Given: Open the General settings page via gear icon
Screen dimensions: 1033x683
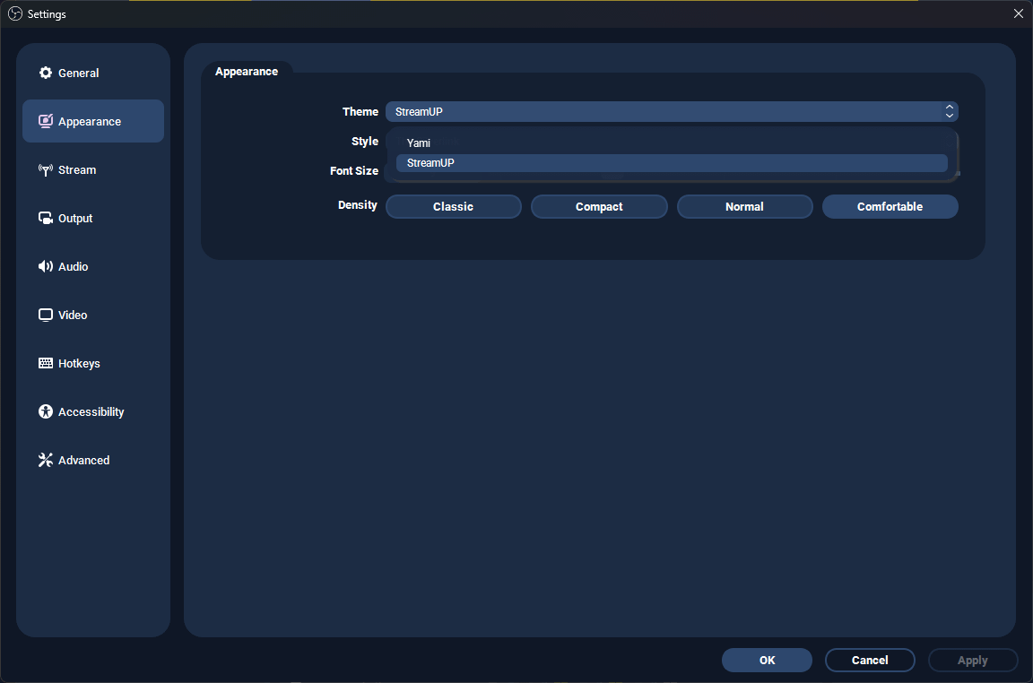Looking at the screenshot, I should (x=45, y=73).
